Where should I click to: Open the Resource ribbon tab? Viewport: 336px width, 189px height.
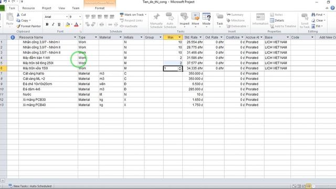point(28,8)
